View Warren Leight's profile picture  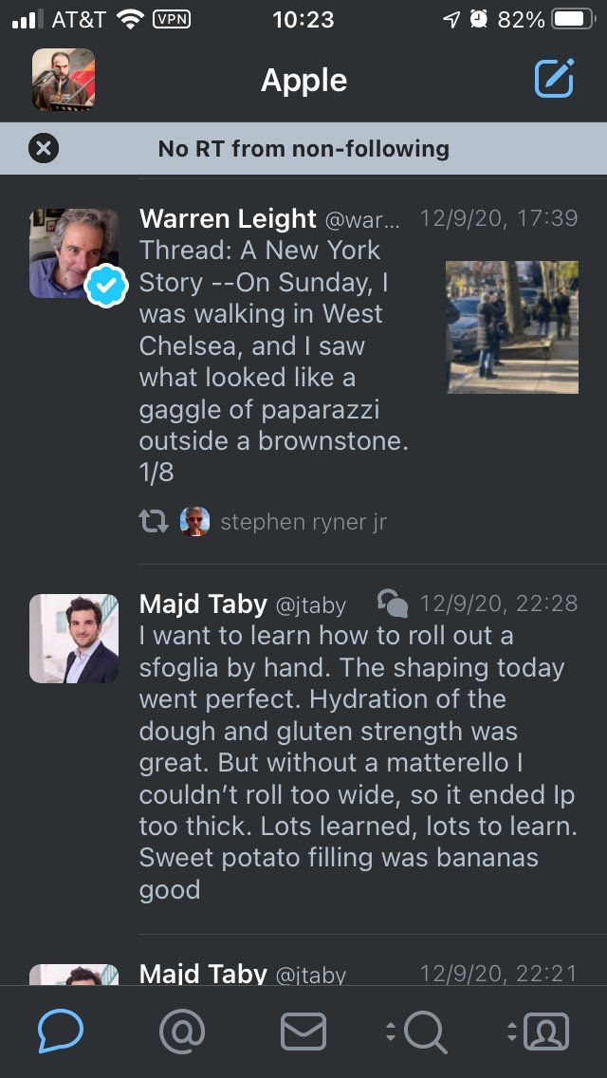[73, 253]
